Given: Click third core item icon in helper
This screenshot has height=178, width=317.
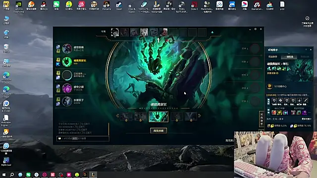Looking at the screenshot, I should (x=285, y=113).
